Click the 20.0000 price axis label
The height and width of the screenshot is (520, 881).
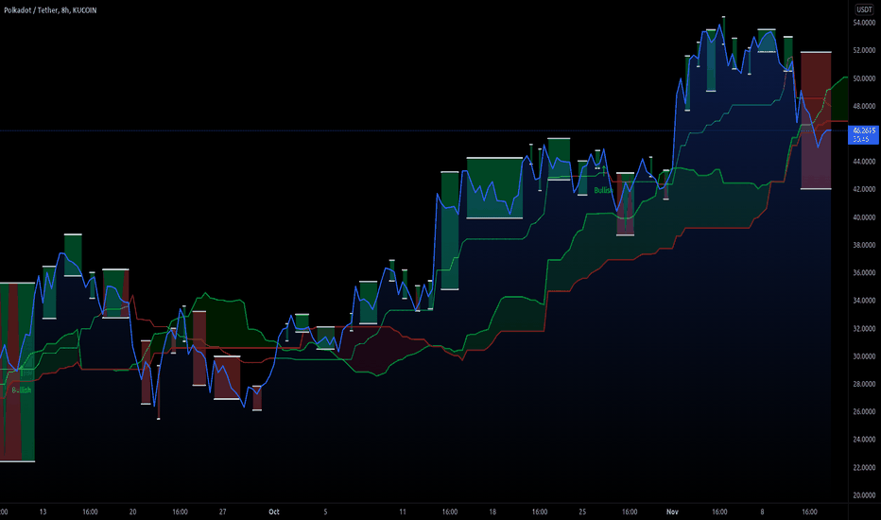coord(864,495)
